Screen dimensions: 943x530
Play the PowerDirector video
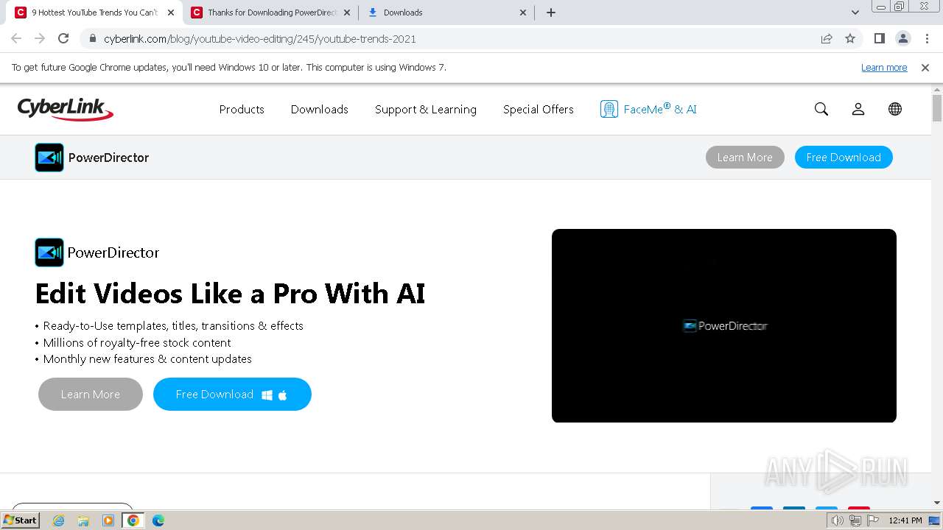click(x=724, y=325)
